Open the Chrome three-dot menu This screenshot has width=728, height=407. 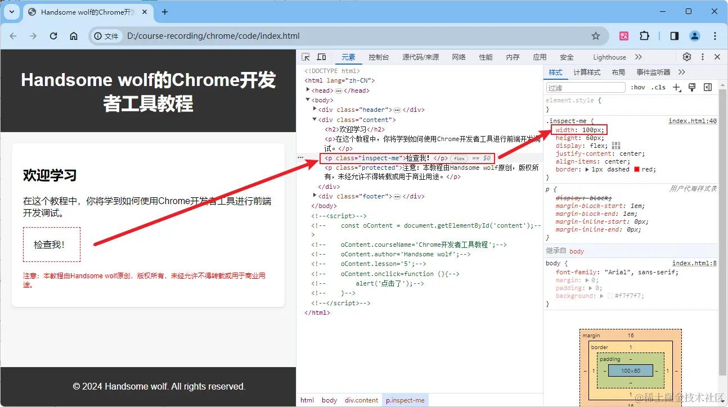(715, 36)
